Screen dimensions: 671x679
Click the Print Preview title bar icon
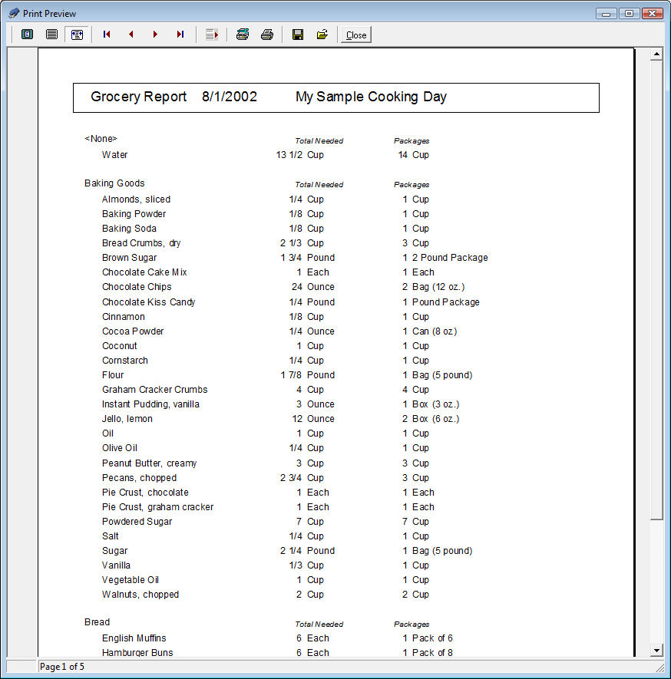(14, 14)
